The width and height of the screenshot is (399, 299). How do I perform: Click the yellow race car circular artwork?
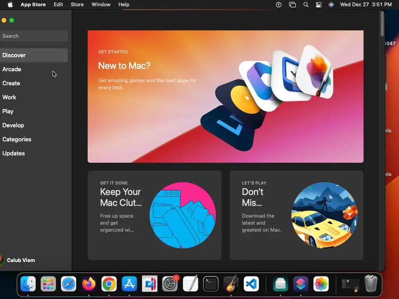point(325,215)
